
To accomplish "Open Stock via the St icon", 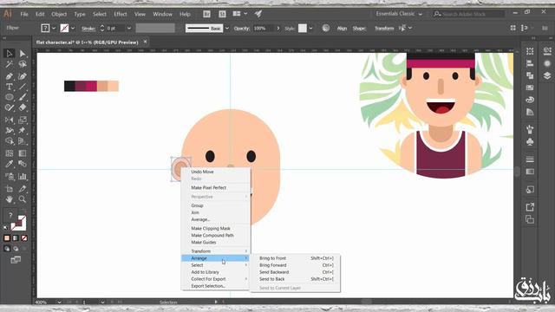I will 222,14.
